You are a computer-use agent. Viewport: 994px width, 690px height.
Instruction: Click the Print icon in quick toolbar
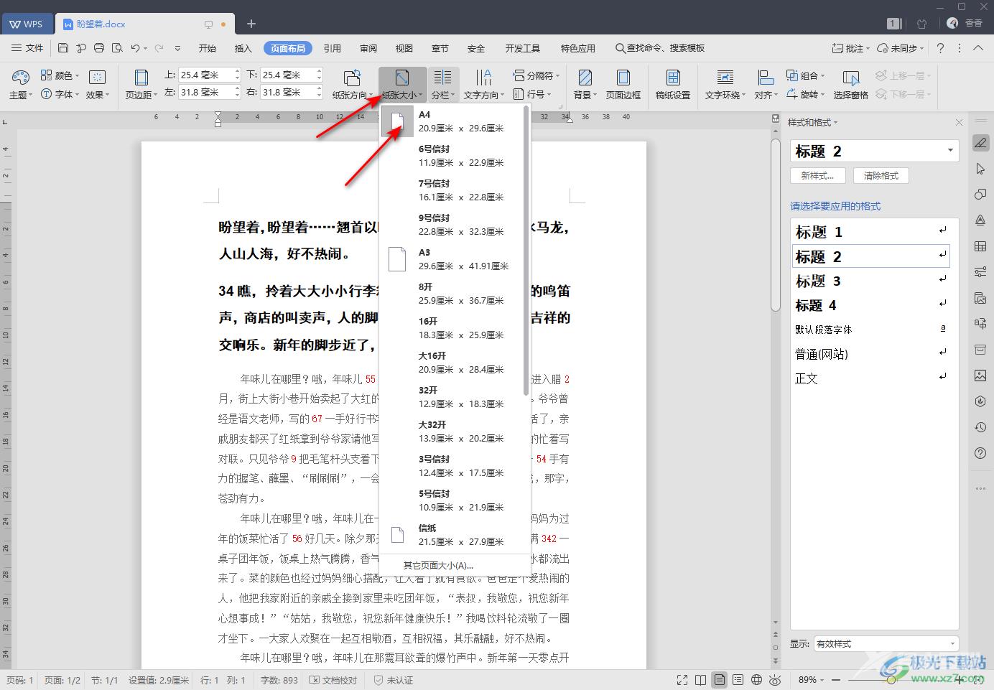tap(99, 48)
